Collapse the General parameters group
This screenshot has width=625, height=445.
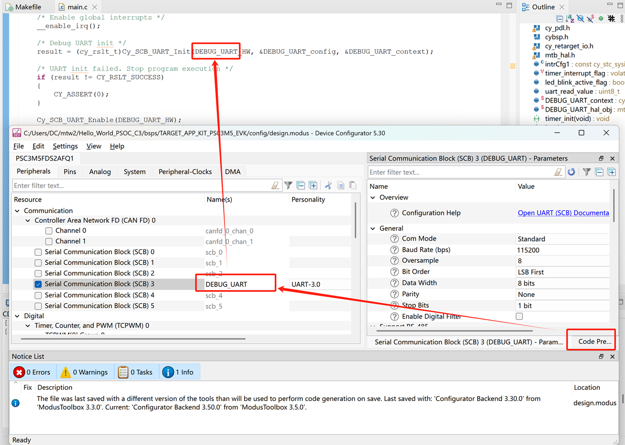373,228
